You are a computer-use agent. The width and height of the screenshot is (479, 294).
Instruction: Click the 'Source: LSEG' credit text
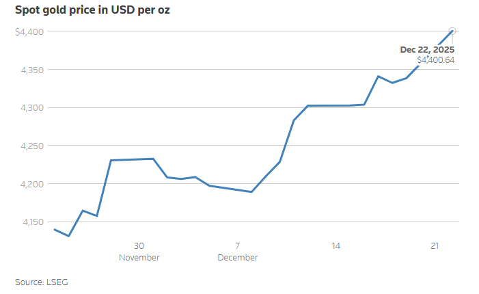coord(42,282)
